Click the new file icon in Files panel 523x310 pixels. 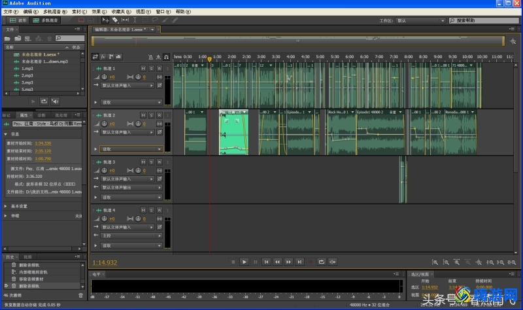28,39
